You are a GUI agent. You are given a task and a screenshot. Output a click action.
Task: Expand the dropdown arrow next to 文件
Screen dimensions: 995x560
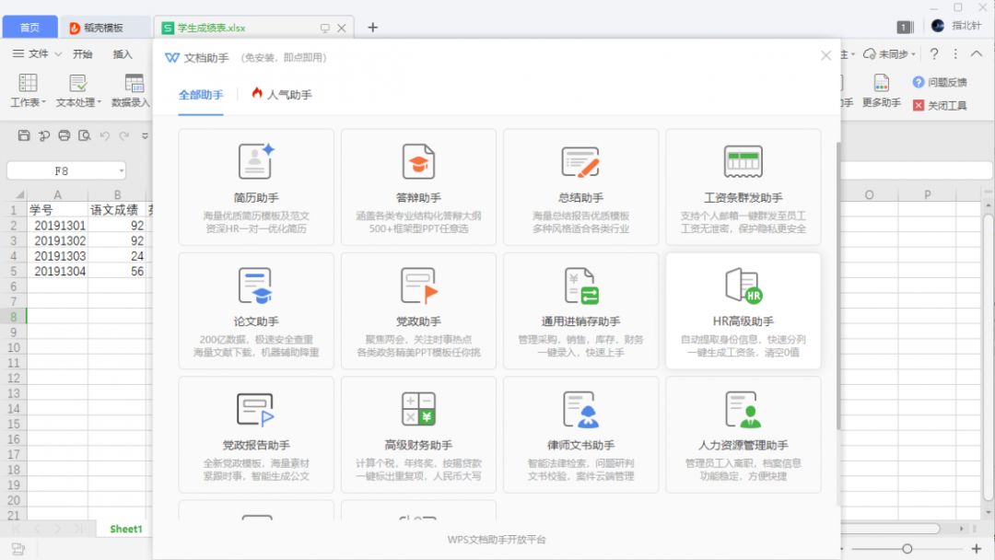(x=58, y=54)
